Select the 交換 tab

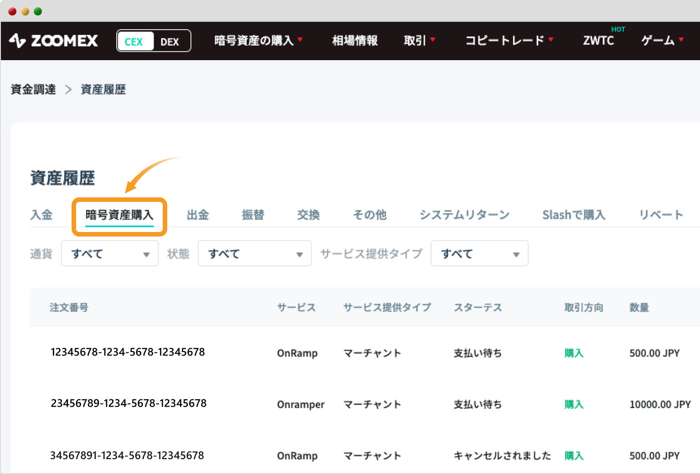(x=309, y=215)
